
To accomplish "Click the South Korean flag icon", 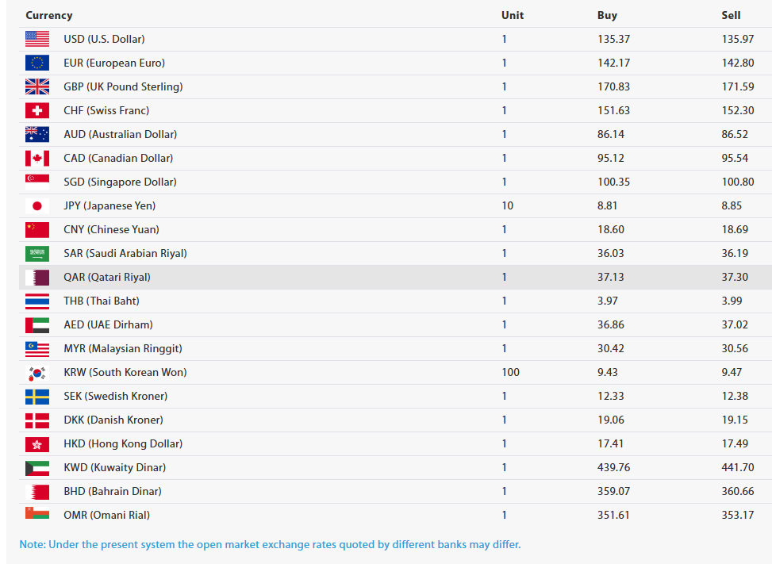I will click(37, 373).
